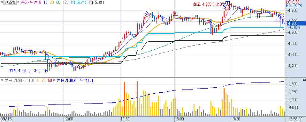The width and height of the screenshot is (306, 122).
Task: Click the -0.10% change value
Action: coord(294,27)
